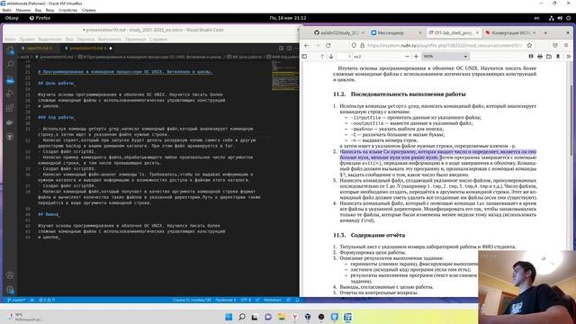Image resolution: width=576 pixels, height=324 pixels.
Task: Open the Файл menu in VS Code
Action: point(10,39)
